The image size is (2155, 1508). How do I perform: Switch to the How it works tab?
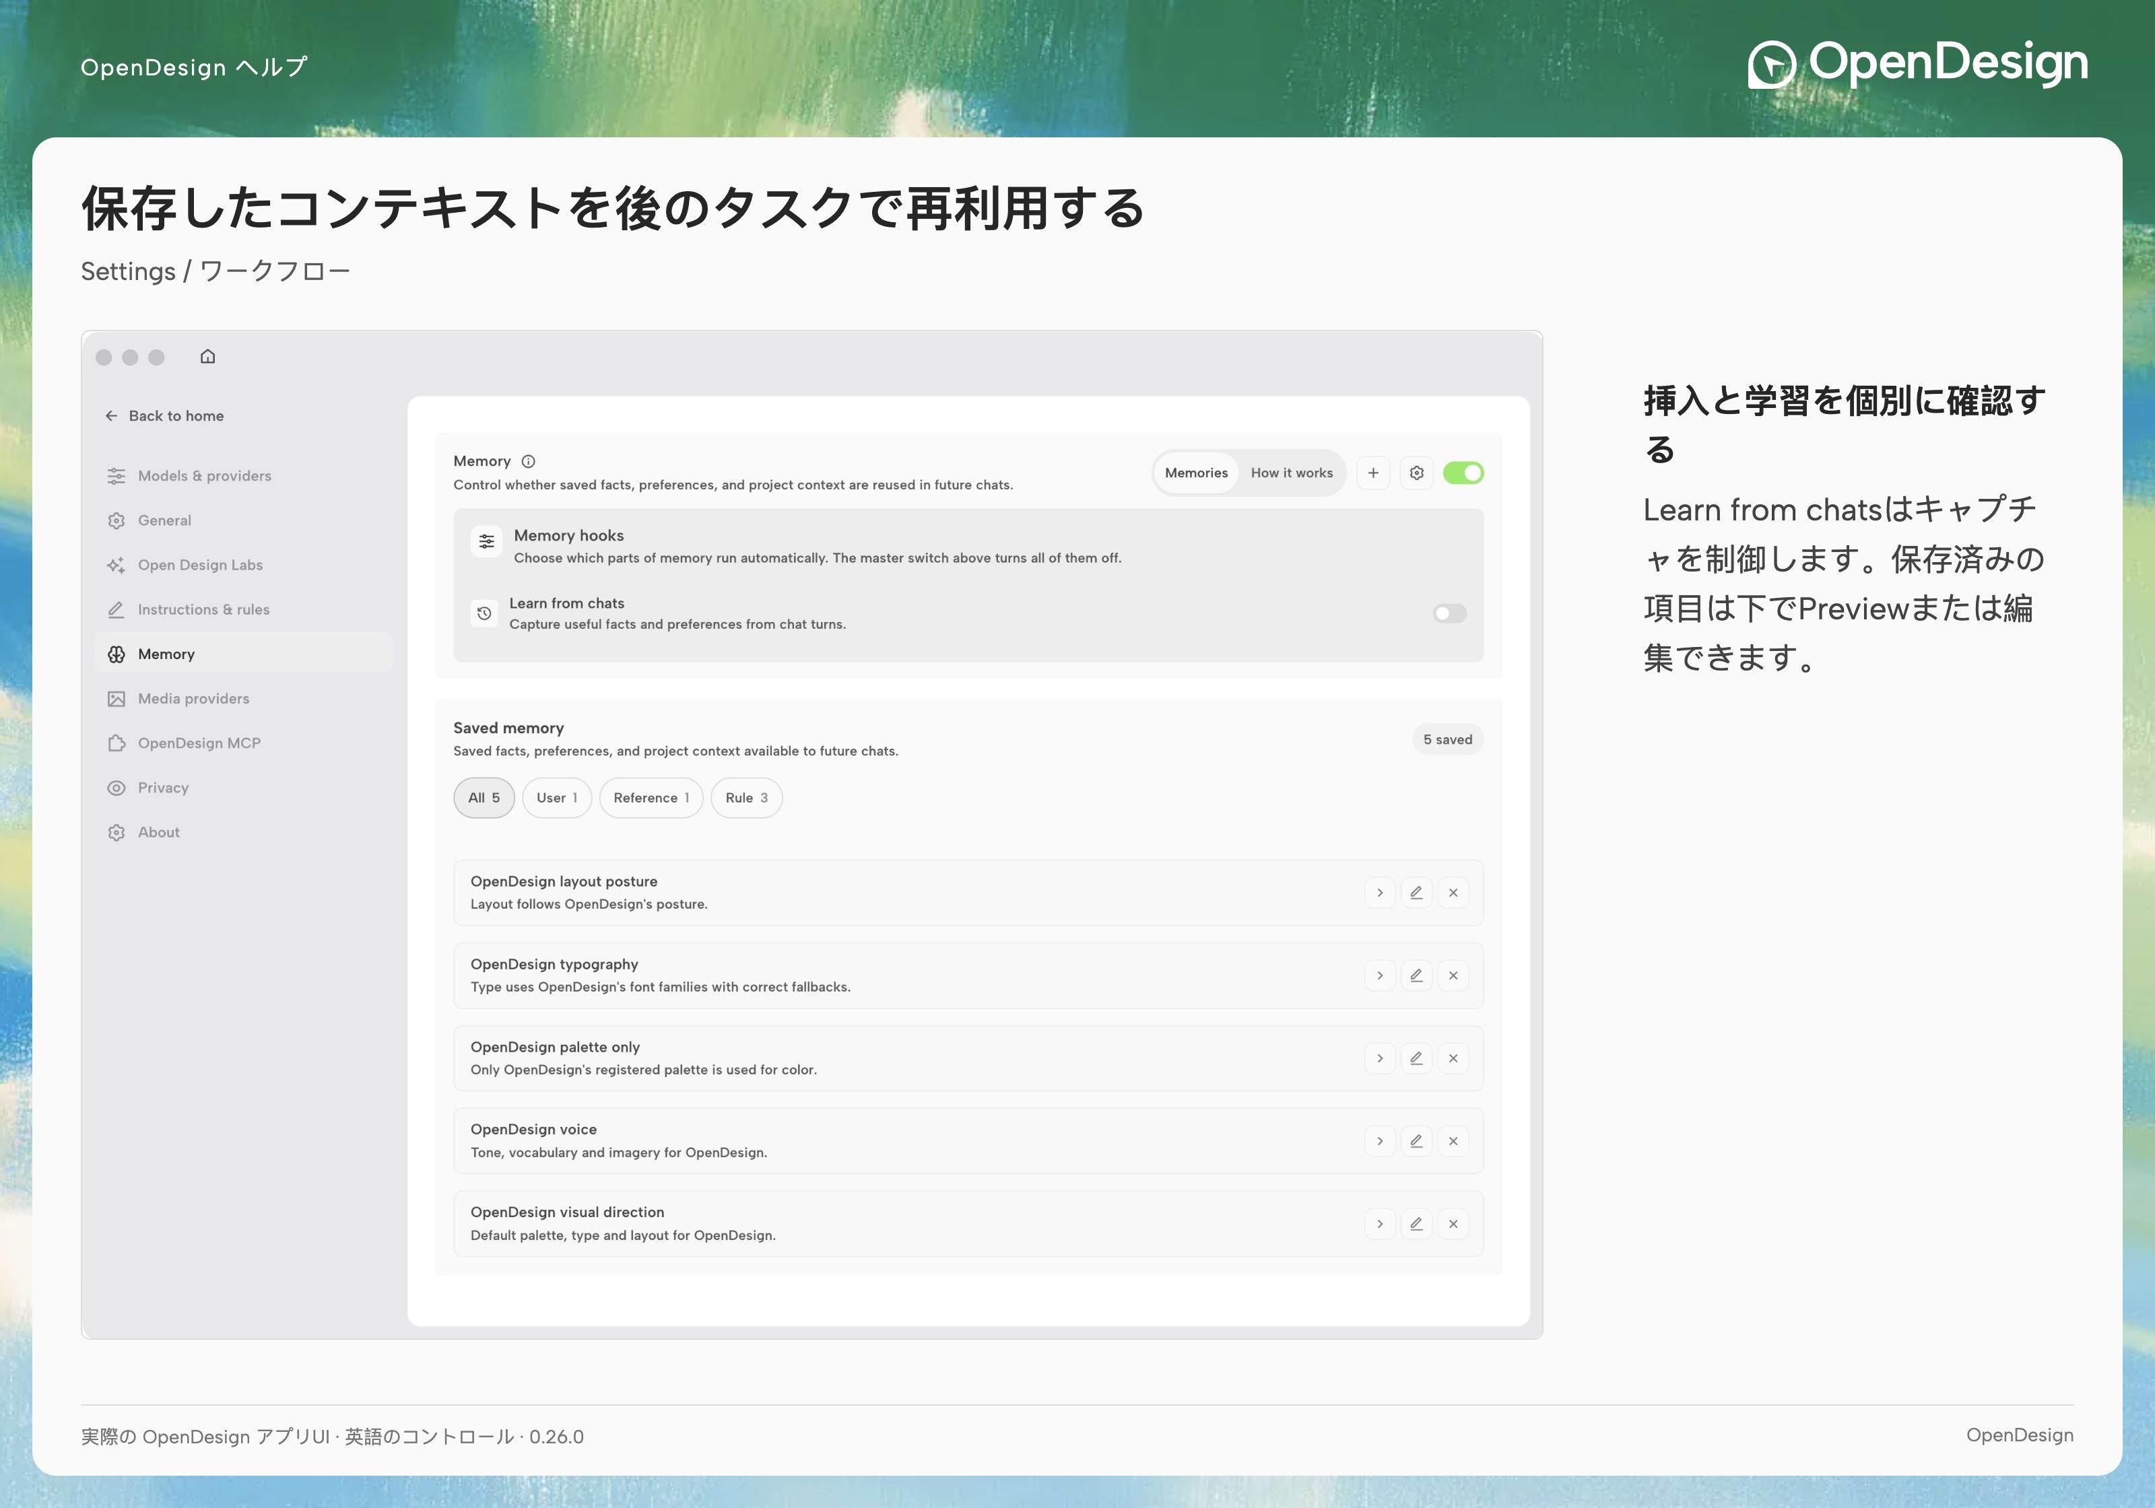point(1292,473)
